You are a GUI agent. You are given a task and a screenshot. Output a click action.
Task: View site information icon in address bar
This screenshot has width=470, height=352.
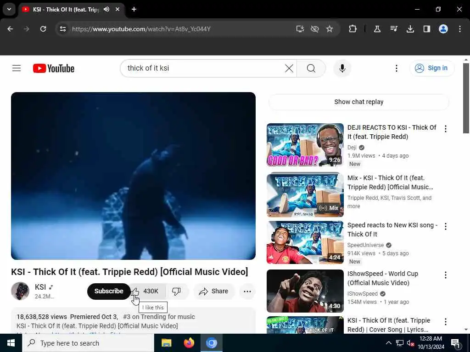(x=62, y=29)
